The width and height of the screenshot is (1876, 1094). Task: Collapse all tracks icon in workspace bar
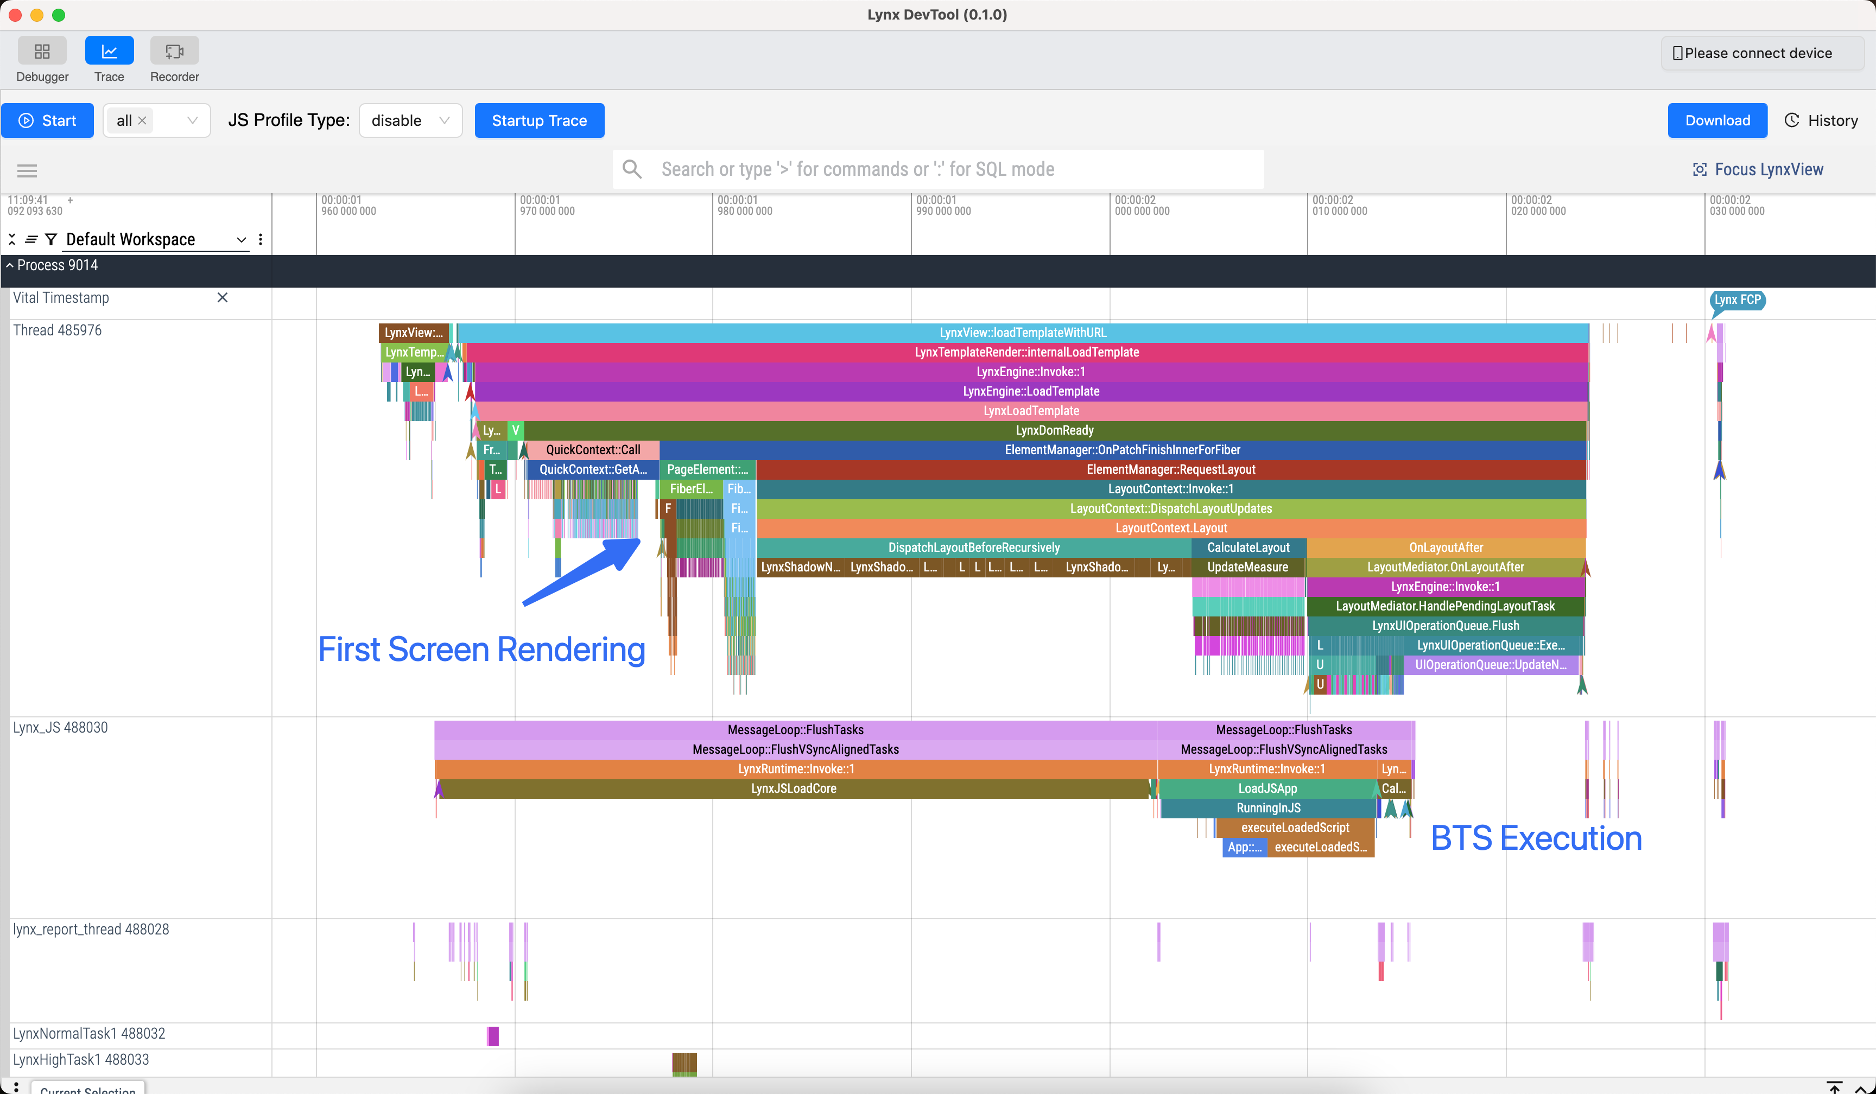pos(12,239)
